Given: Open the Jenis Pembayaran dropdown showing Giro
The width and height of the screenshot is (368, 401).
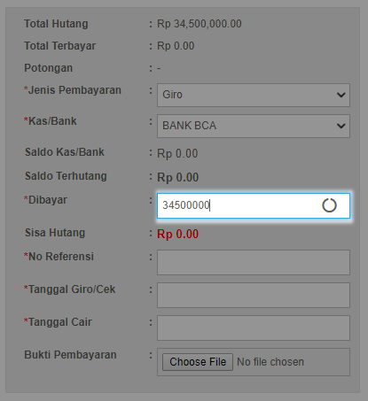Looking at the screenshot, I should [254, 95].
